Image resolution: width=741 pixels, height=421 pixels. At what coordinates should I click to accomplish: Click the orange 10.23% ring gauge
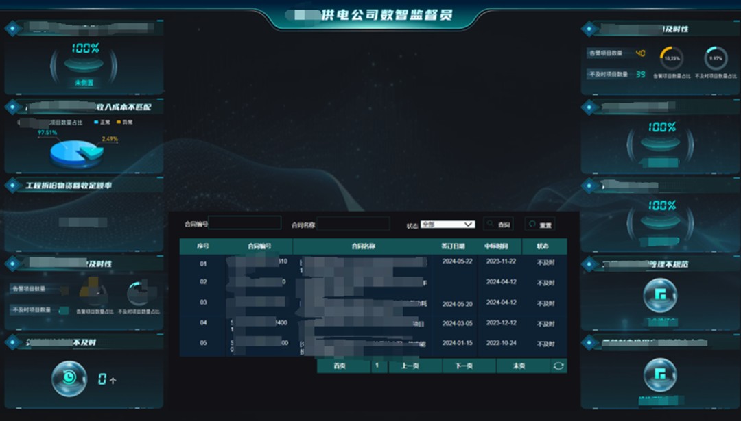click(x=671, y=58)
